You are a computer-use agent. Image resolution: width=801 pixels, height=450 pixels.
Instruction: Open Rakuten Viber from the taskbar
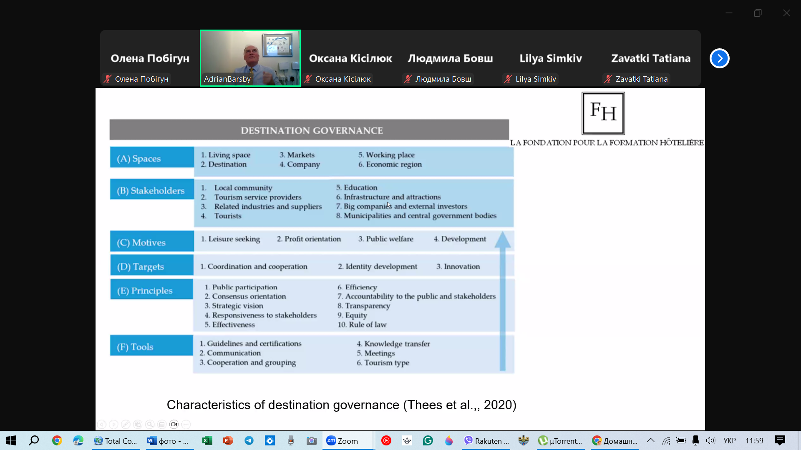coord(486,441)
